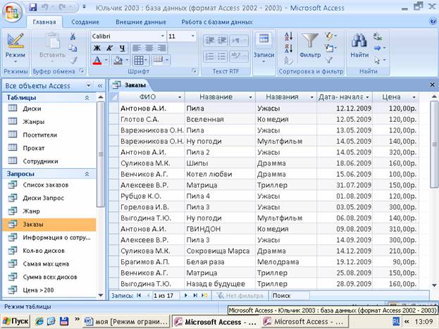Open the Windows Пуск start button
The image size is (439, 329).
pos(16,321)
